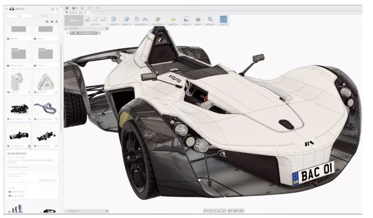Screen dimensions: 373x218
Task: Click the INSPECT measure icon
Action: tap(173, 19)
